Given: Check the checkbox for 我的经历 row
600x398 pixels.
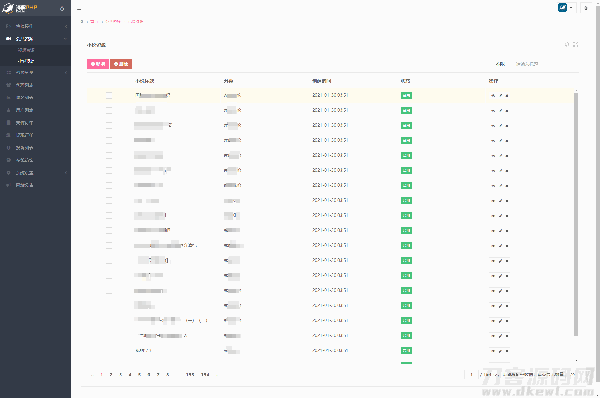Looking at the screenshot, I should click(x=109, y=351).
